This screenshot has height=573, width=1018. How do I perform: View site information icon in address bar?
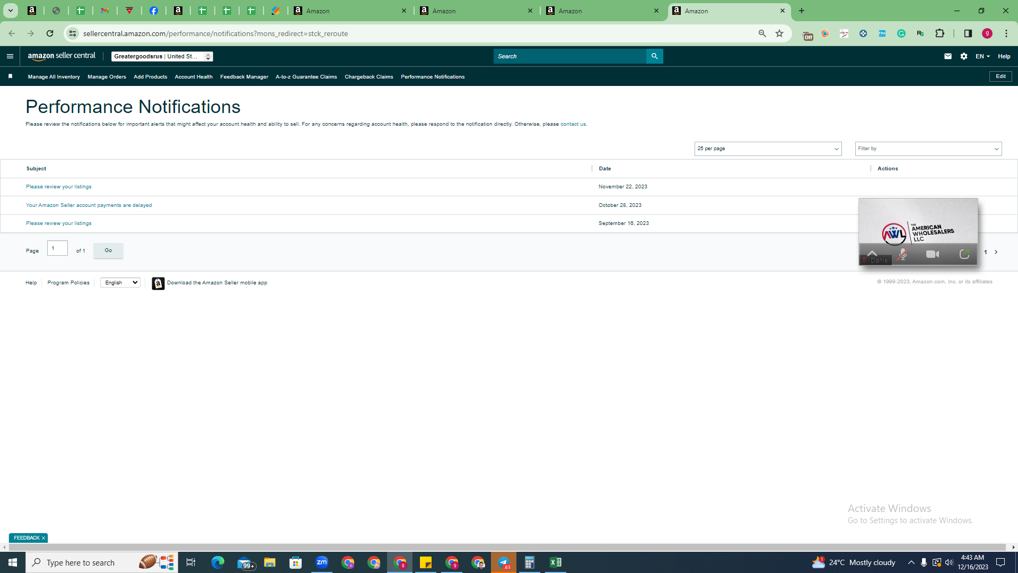73,33
